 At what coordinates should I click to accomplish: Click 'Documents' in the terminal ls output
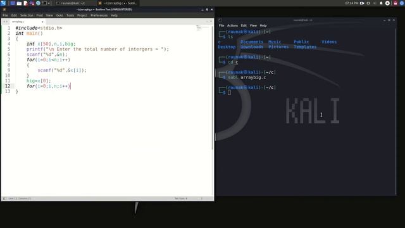pos(252,42)
